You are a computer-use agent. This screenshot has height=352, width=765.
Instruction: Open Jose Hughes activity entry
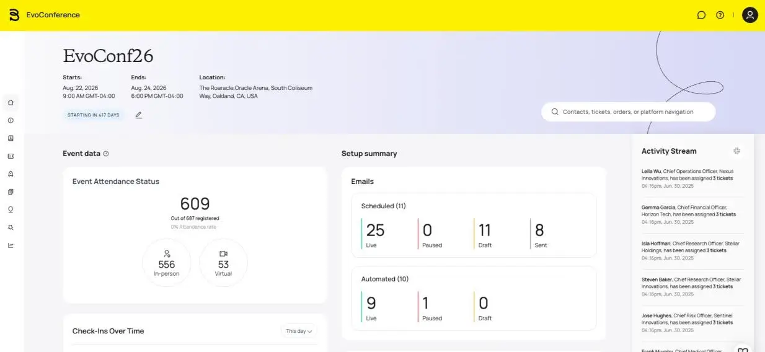tap(692, 322)
